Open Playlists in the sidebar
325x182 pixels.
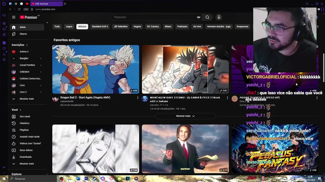click(27, 130)
